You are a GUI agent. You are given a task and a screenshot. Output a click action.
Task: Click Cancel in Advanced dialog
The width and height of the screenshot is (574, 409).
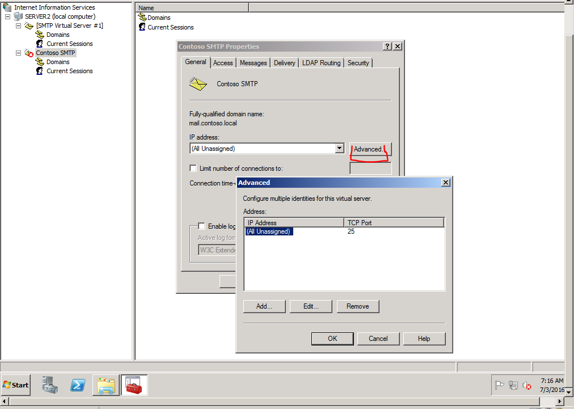coord(378,339)
